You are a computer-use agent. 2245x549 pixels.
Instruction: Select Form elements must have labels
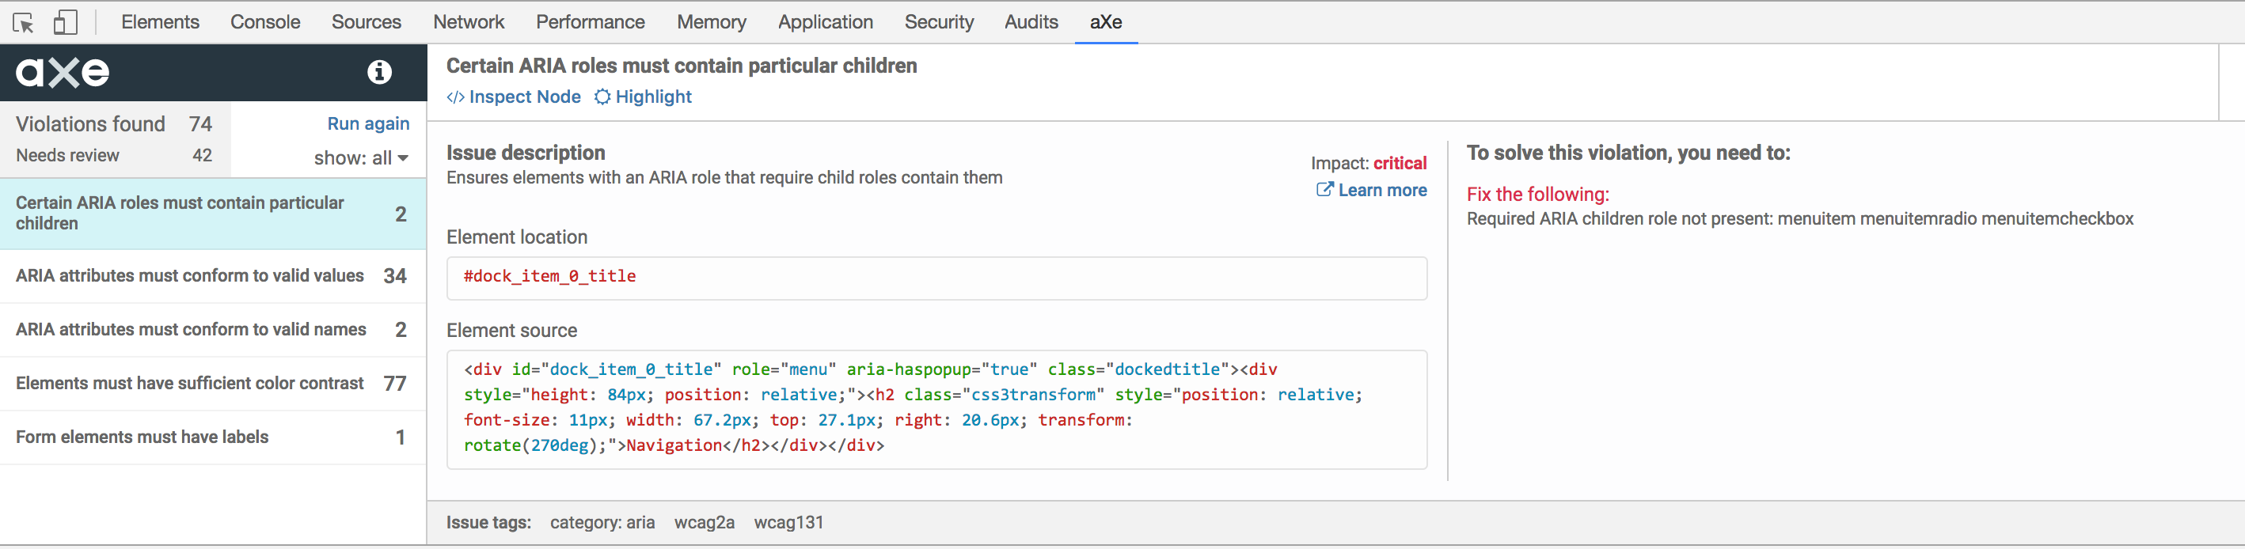click(213, 437)
